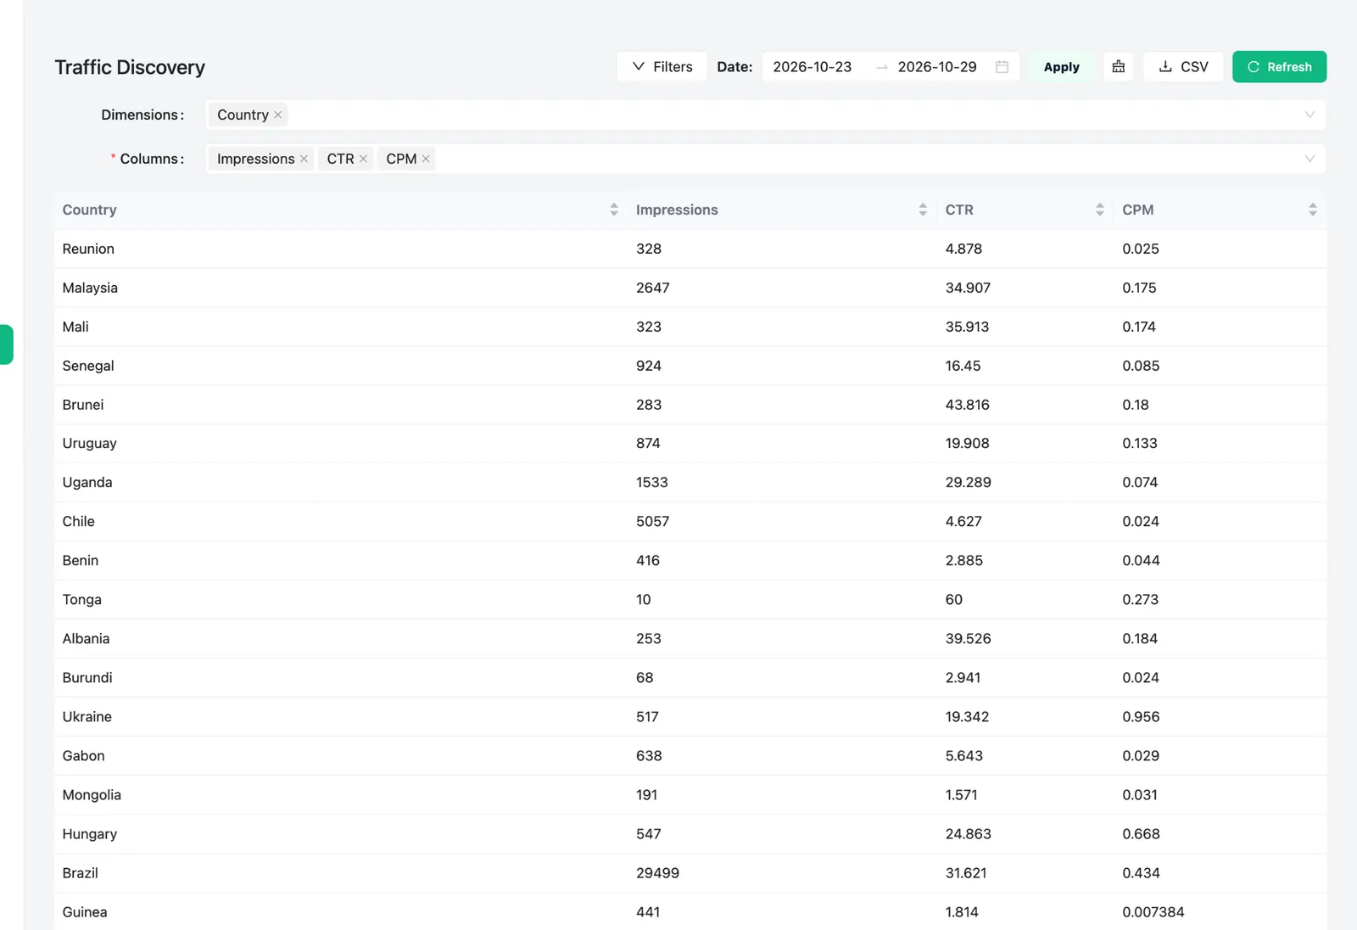Click the Refresh circular arrow icon
1357x930 pixels.
(x=1254, y=67)
